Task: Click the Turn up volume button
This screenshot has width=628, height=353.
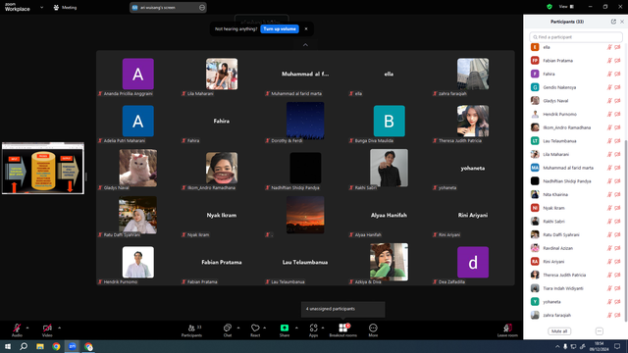Action: [x=280, y=28]
